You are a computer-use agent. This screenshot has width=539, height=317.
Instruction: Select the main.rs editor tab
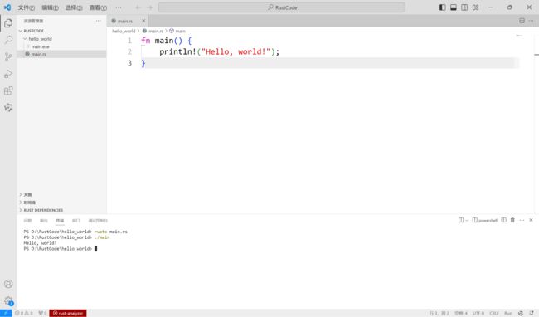point(128,21)
